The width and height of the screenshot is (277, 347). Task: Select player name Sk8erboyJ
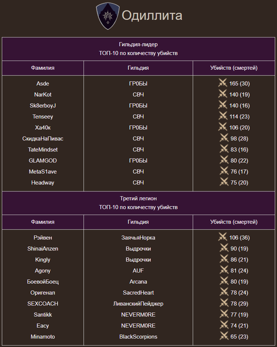[x=43, y=106]
